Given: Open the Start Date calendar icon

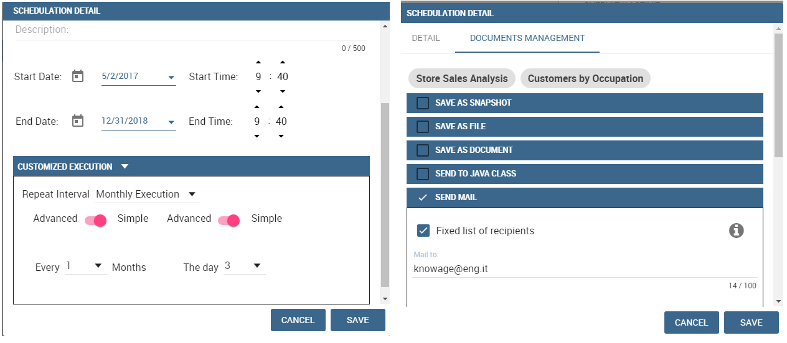Looking at the screenshot, I should tap(77, 76).
